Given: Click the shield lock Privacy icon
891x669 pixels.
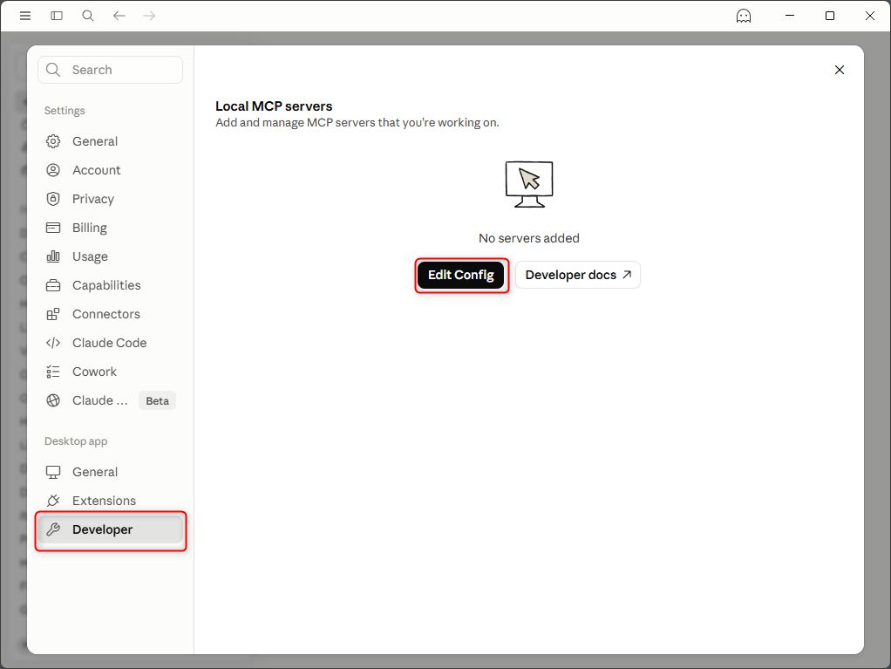Looking at the screenshot, I should (x=53, y=199).
